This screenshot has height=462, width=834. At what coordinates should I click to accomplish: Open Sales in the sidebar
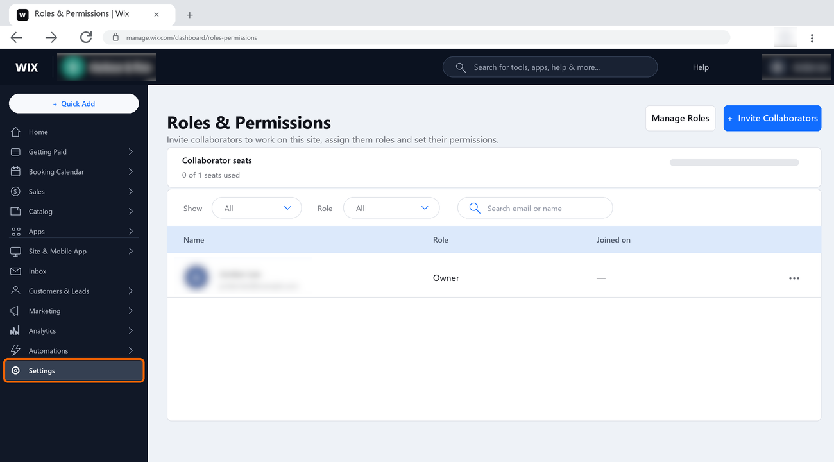(x=74, y=192)
